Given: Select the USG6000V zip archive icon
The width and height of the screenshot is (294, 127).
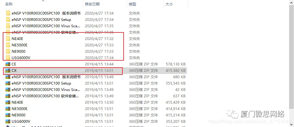Looking at the screenshot, I should pos(8,122).
